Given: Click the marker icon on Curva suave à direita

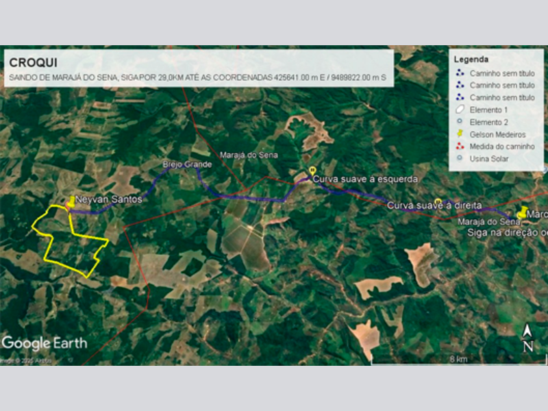Looking at the screenshot, I should coord(438,201).
